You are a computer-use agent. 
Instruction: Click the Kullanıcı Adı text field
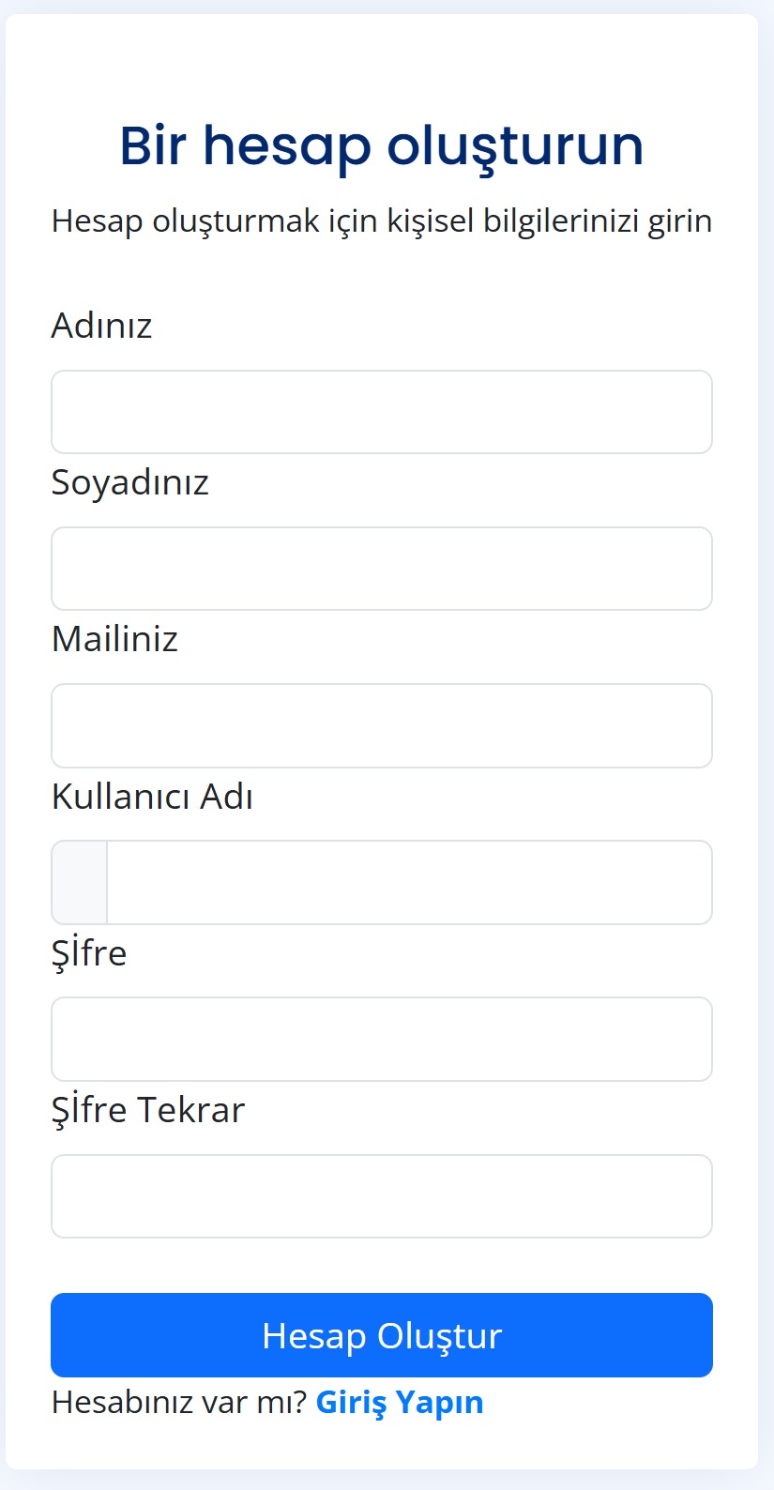409,882
